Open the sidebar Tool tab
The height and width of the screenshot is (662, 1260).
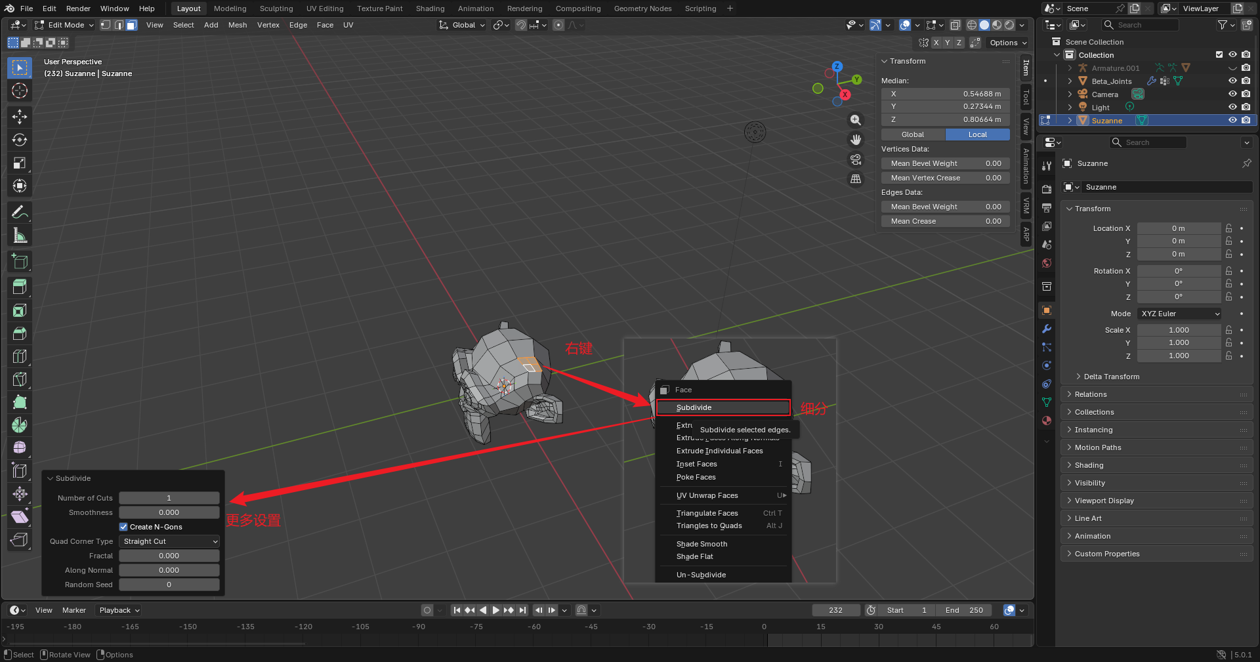pos(1026,98)
